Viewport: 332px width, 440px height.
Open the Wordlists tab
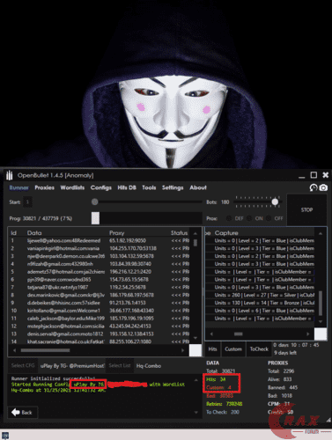tap(72, 187)
